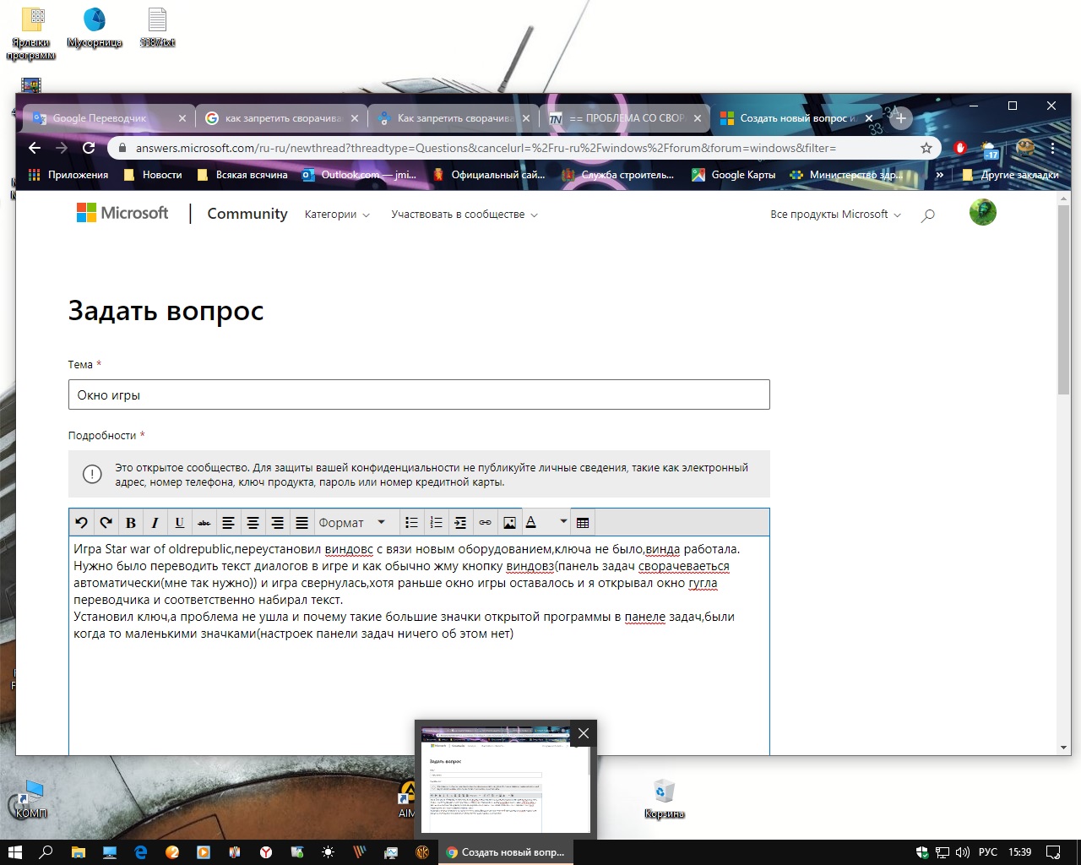Click the Тема input field
This screenshot has width=1081, height=865.
(x=419, y=394)
